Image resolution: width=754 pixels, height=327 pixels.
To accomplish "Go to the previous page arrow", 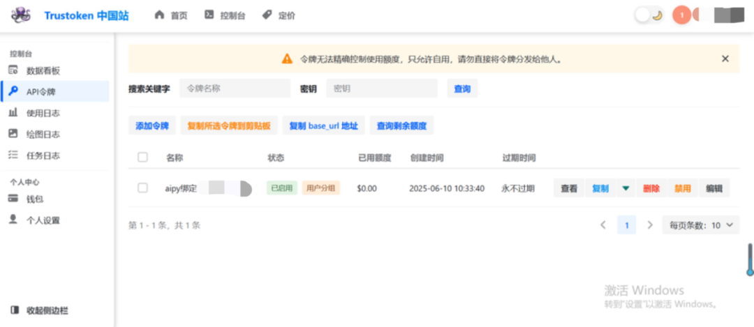I will point(603,225).
